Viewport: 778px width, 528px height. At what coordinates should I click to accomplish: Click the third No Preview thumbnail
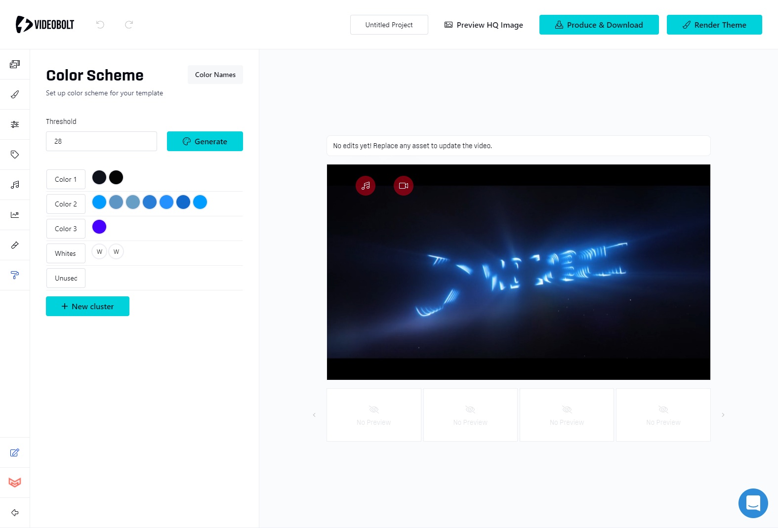[567, 415]
